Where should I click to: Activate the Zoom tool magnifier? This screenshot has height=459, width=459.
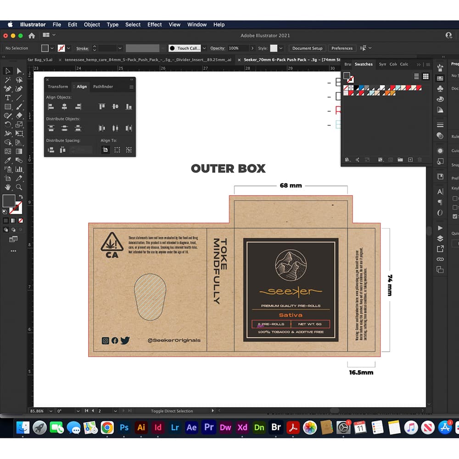click(19, 187)
